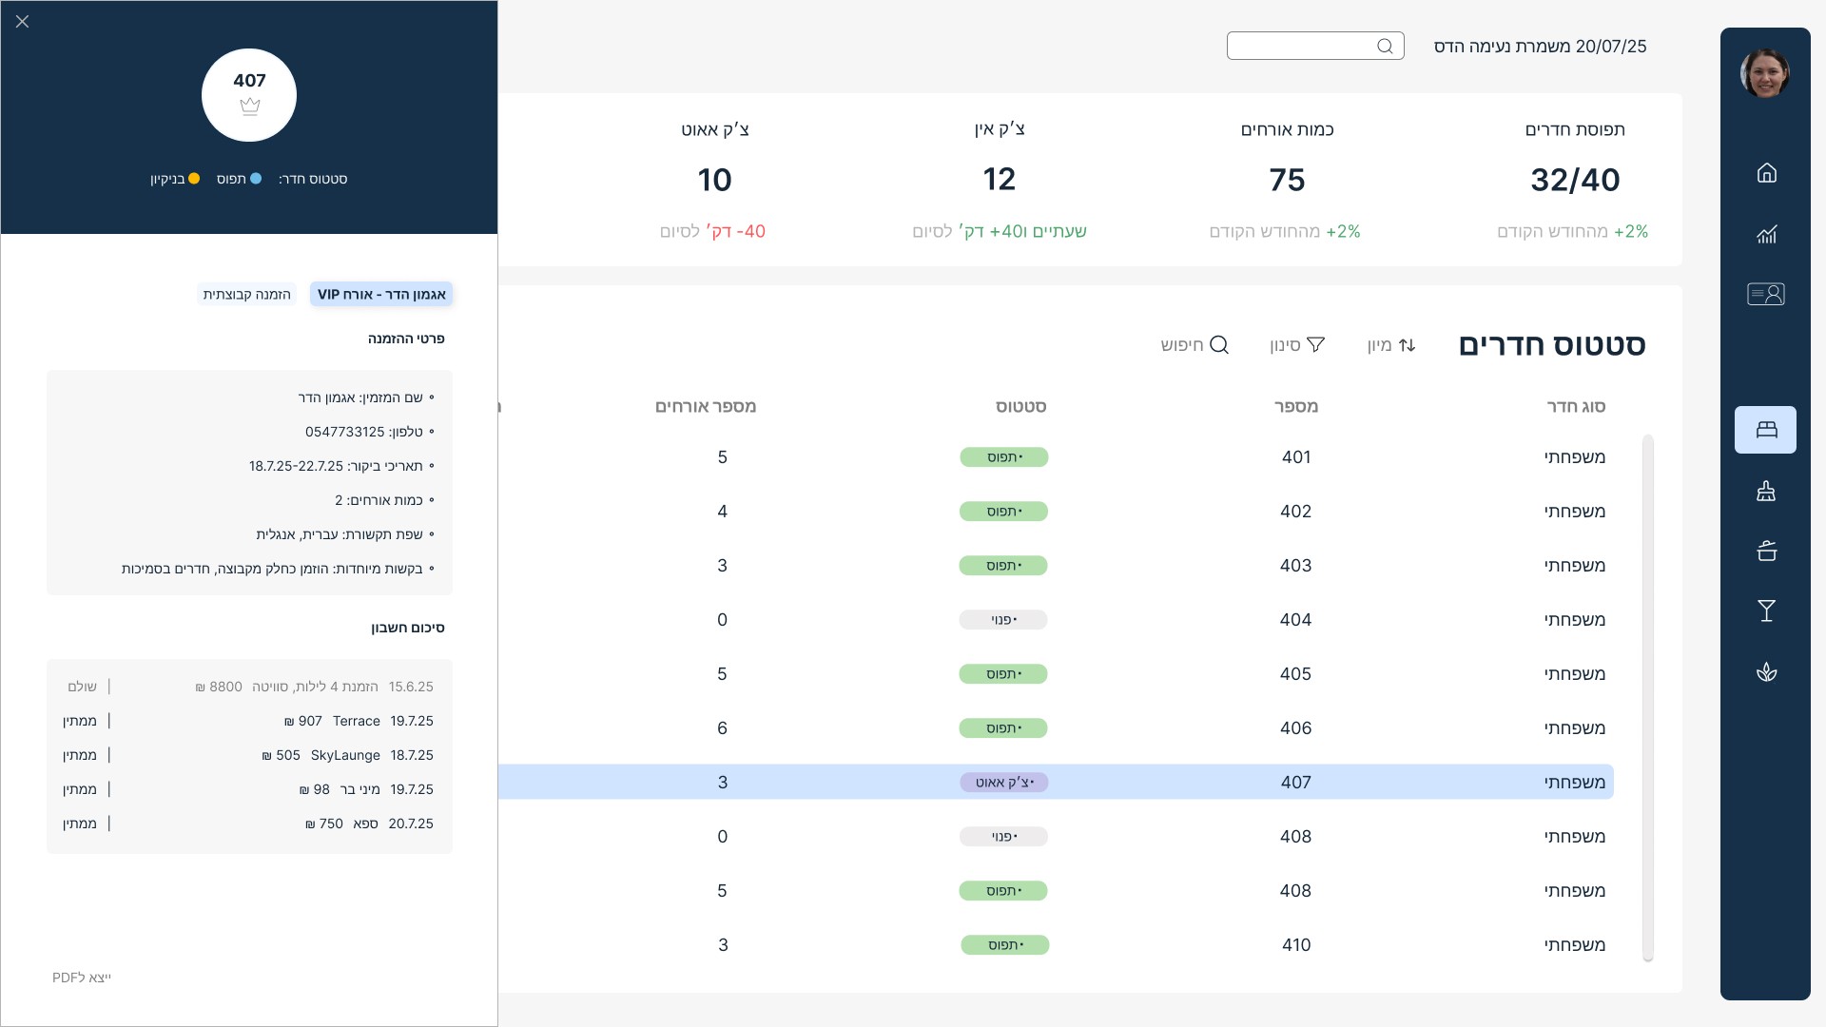Open the cleaning brush icon in sidebar

1766,491
